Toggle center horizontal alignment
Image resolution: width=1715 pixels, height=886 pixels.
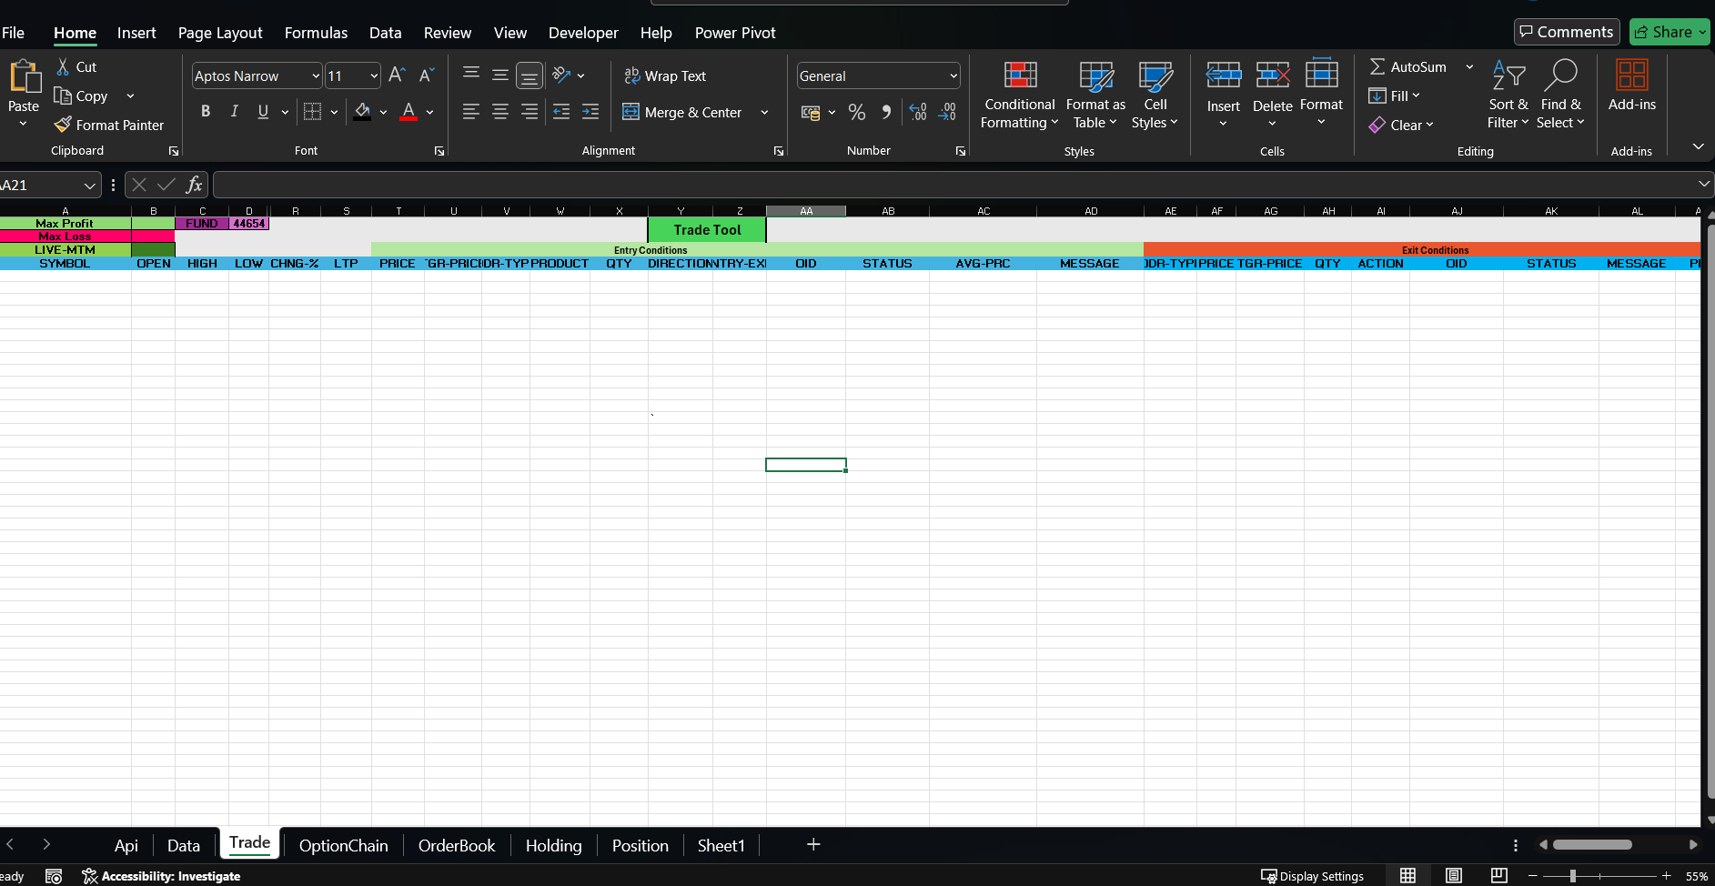500,112
